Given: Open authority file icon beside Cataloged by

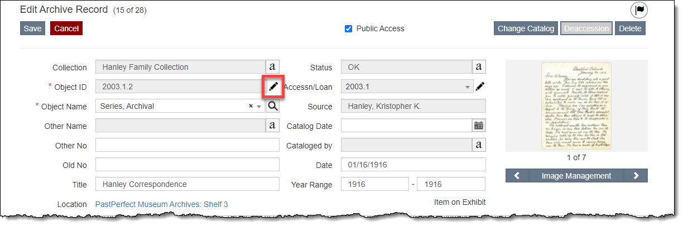Looking at the screenshot, I should tap(479, 145).
